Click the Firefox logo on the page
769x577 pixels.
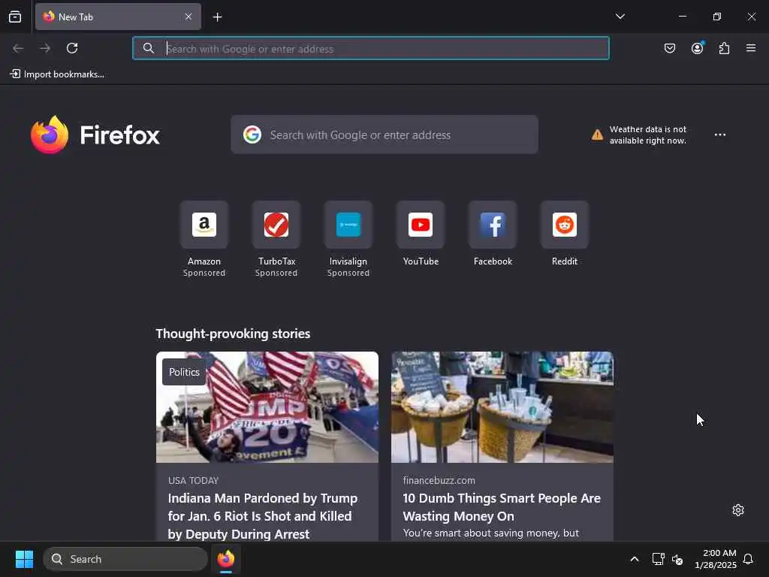tap(95, 134)
